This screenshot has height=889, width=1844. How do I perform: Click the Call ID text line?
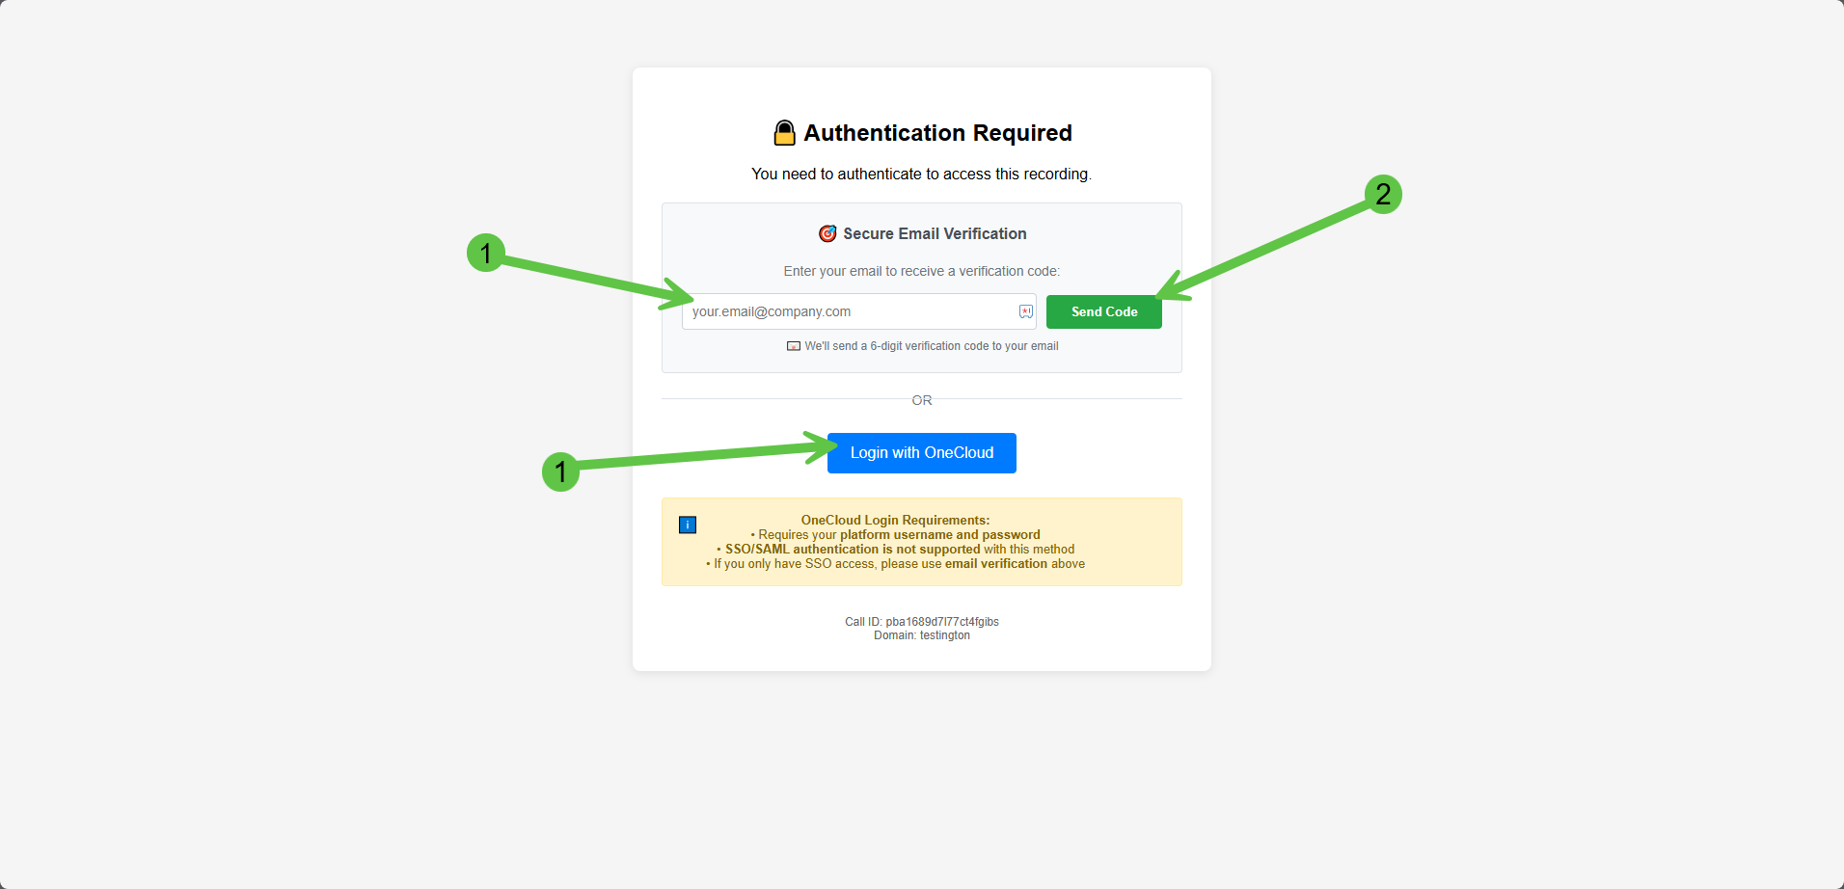click(922, 622)
